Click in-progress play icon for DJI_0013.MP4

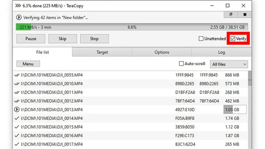pos(17,110)
